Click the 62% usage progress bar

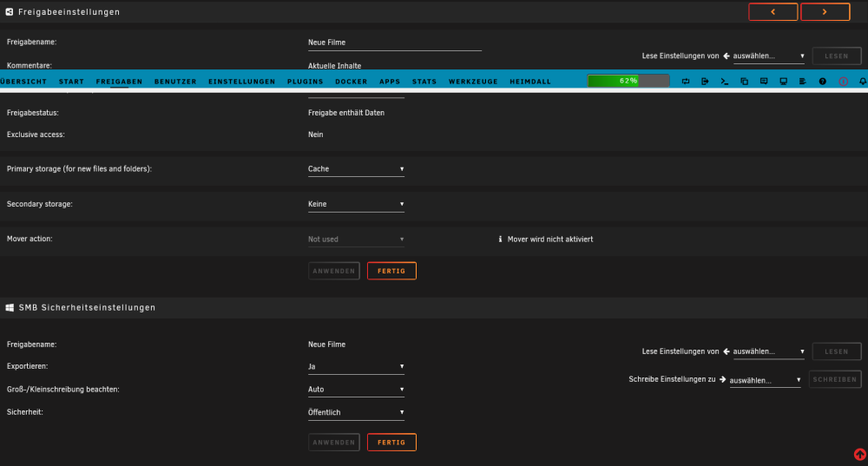[628, 81]
